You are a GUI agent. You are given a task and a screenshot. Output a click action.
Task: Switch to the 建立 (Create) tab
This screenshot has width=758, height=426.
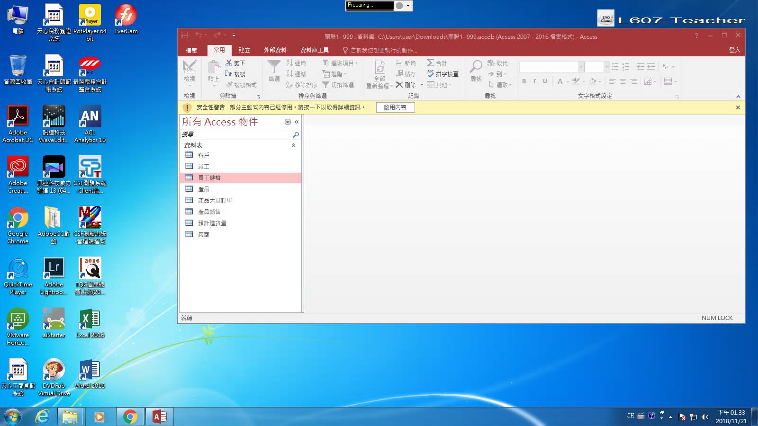click(x=244, y=50)
